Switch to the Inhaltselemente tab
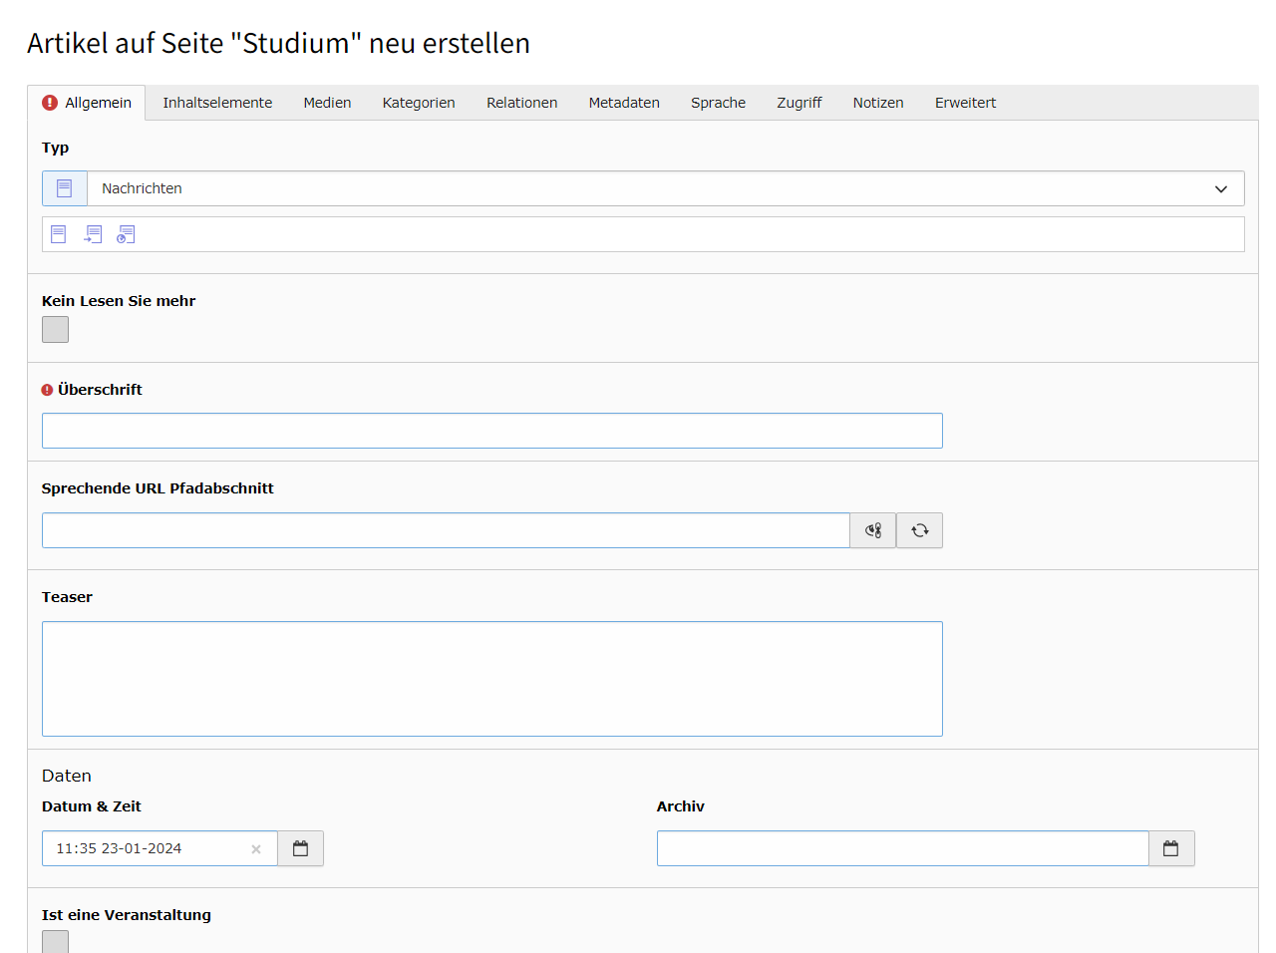 (217, 103)
